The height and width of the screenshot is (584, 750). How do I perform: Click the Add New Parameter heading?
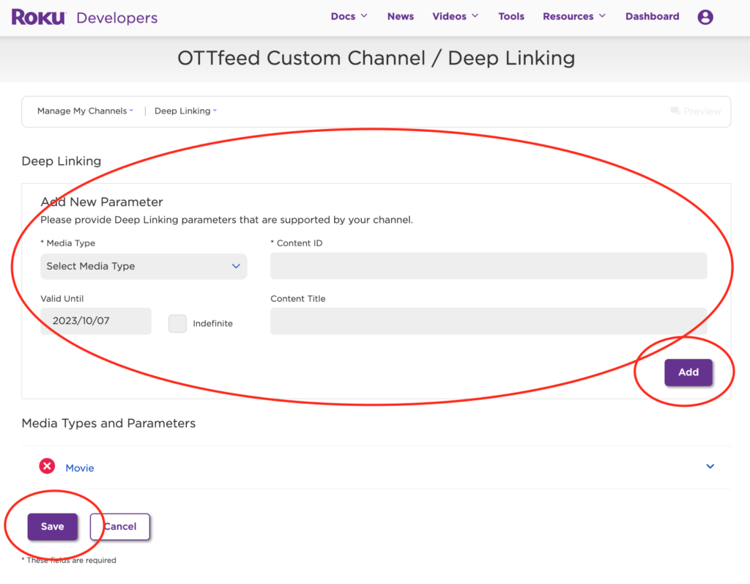coord(102,202)
